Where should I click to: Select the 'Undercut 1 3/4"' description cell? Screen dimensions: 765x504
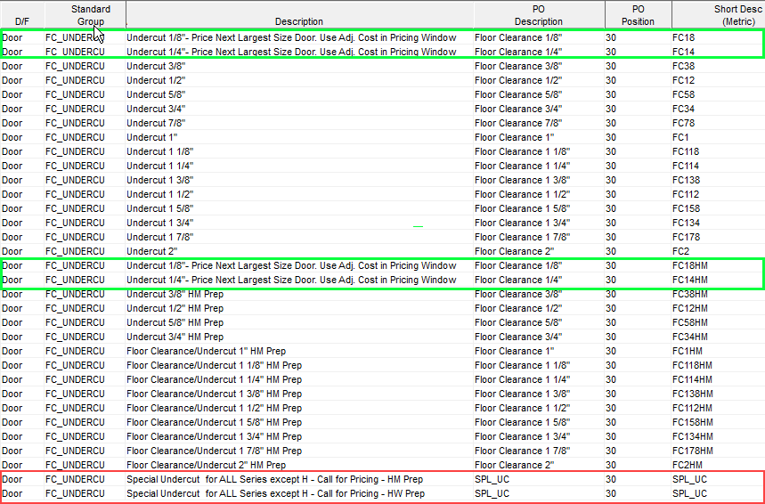tap(299, 223)
